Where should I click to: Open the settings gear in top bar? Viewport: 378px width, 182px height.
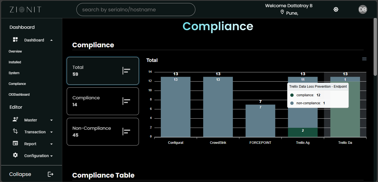(x=336, y=9)
